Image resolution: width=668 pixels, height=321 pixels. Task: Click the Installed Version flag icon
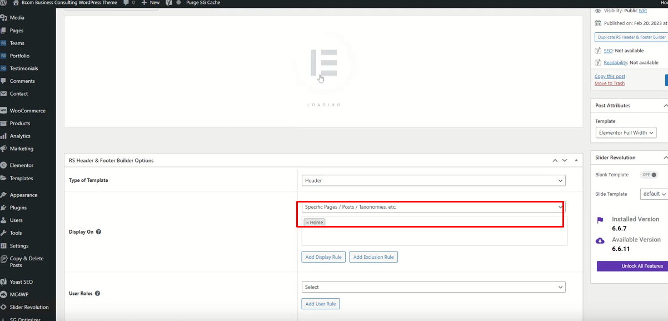(600, 220)
